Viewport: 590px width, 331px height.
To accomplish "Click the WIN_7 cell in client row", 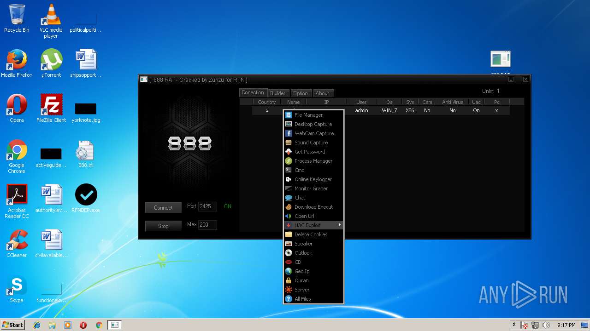I will point(389,110).
